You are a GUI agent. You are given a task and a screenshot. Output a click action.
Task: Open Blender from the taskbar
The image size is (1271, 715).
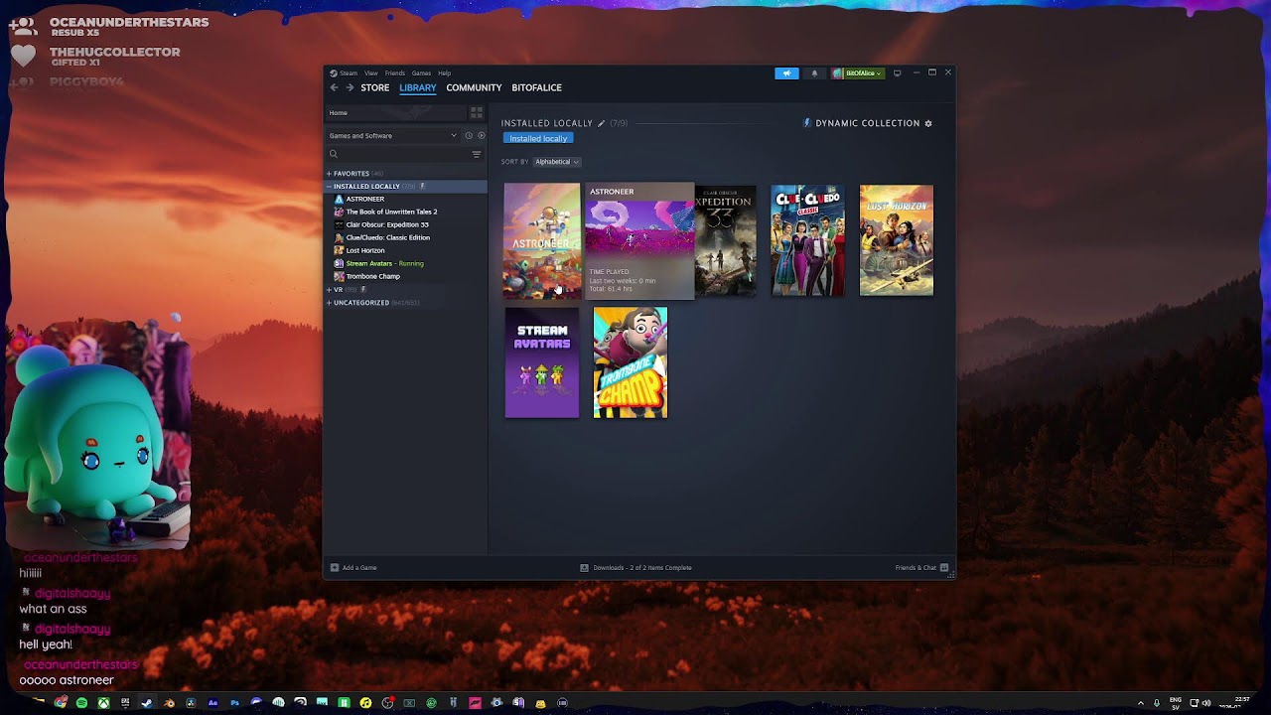[x=169, y=703]
